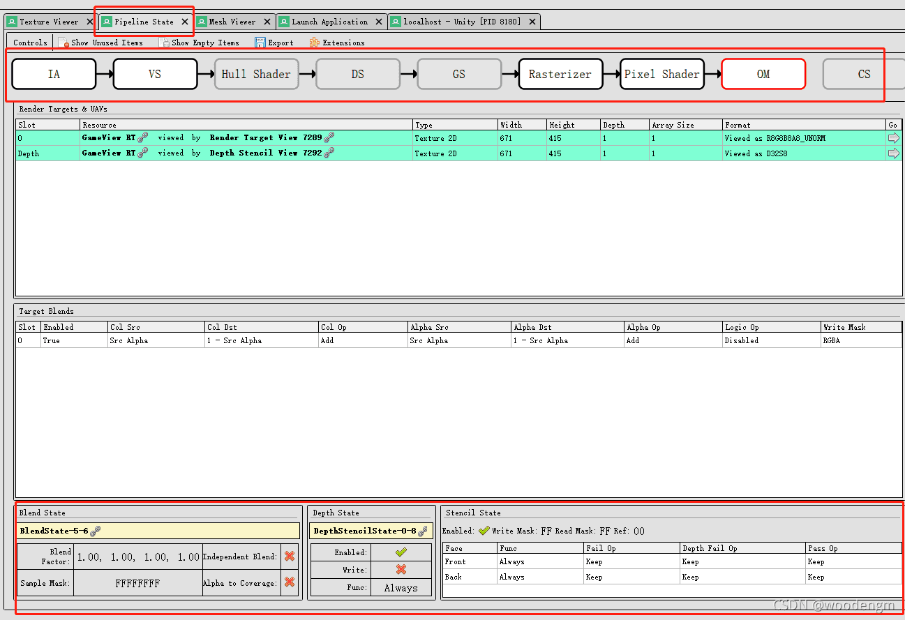
Task: Click the Alpha to Coverage red X indicator
Action: click(x=290, y=582)
